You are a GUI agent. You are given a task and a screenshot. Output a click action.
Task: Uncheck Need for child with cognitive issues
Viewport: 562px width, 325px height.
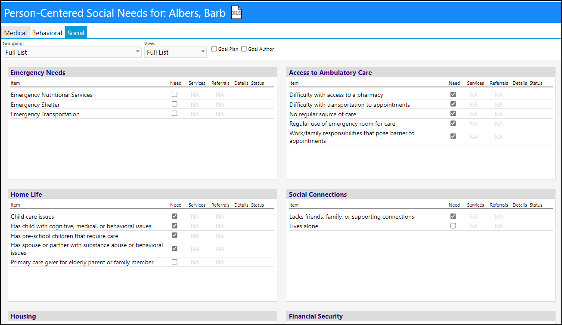coord(174,226)
